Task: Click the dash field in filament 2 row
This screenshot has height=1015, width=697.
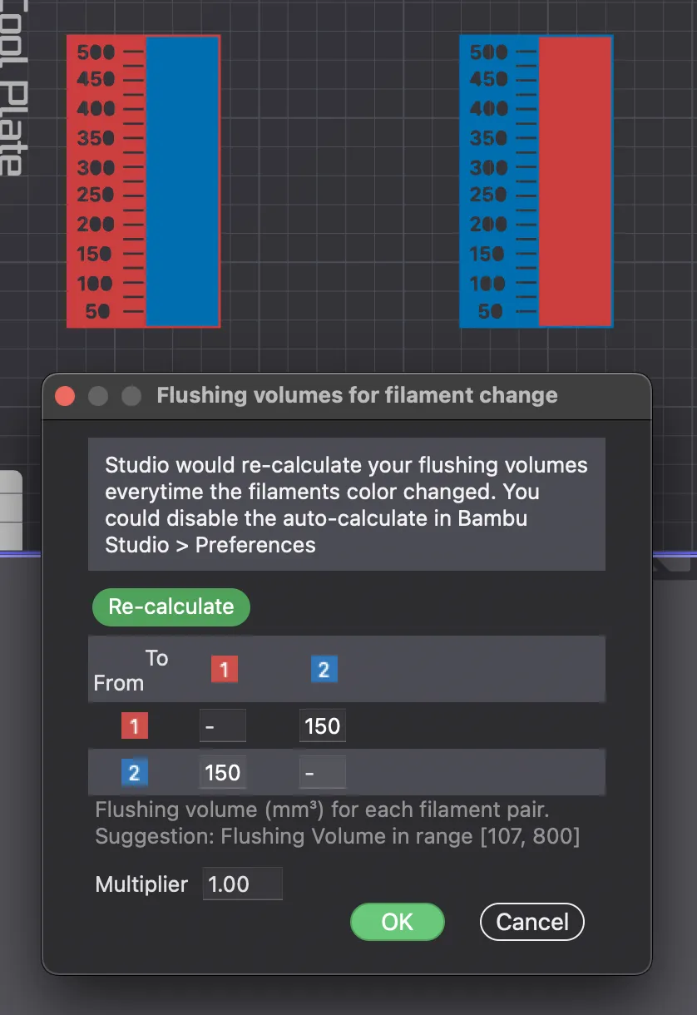Action: coord(323,772)
